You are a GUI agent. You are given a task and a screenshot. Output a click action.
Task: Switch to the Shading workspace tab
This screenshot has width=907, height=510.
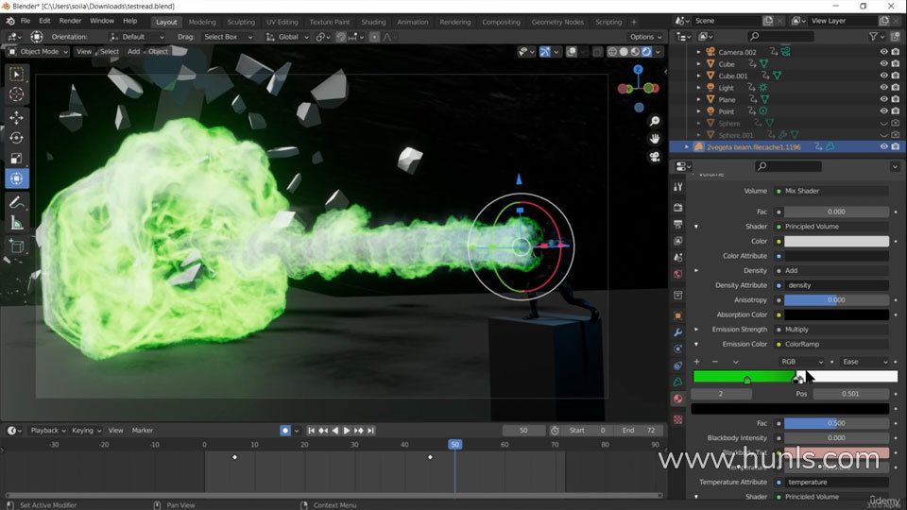[x=373, y=22]
